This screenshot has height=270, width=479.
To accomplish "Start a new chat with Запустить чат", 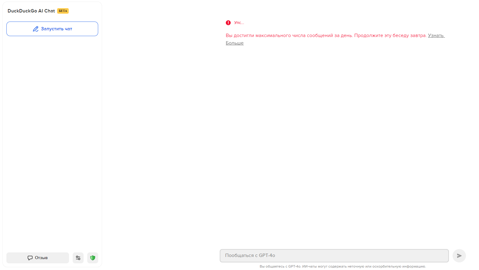I will tap(52, 29).
